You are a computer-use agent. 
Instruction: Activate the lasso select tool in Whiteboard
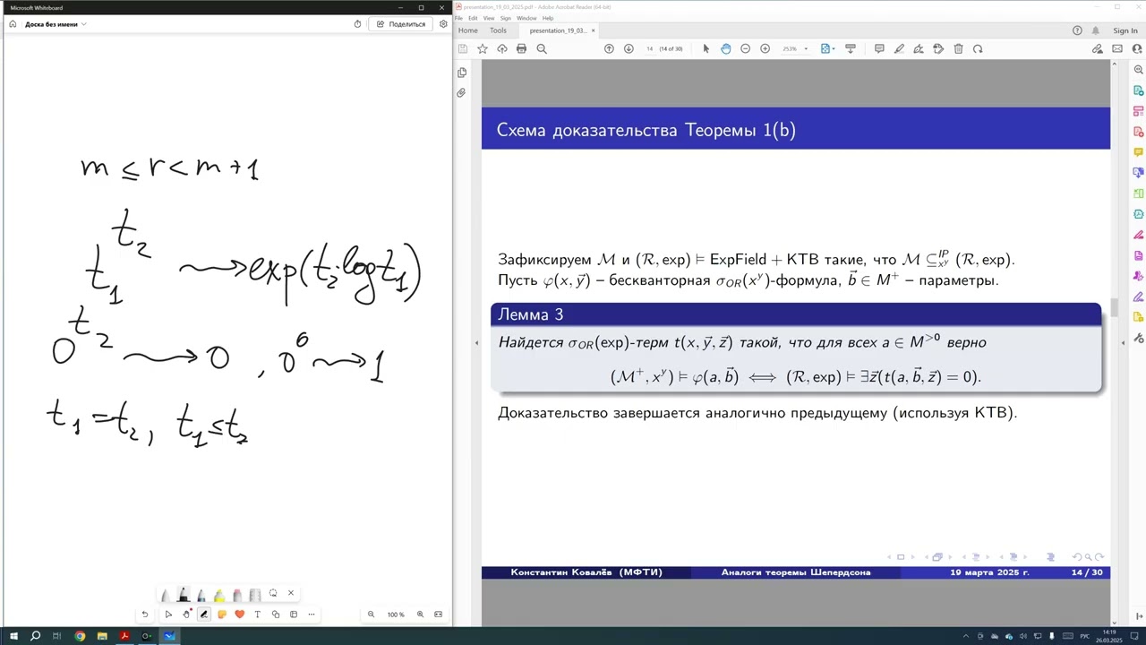tap(273, 593)
